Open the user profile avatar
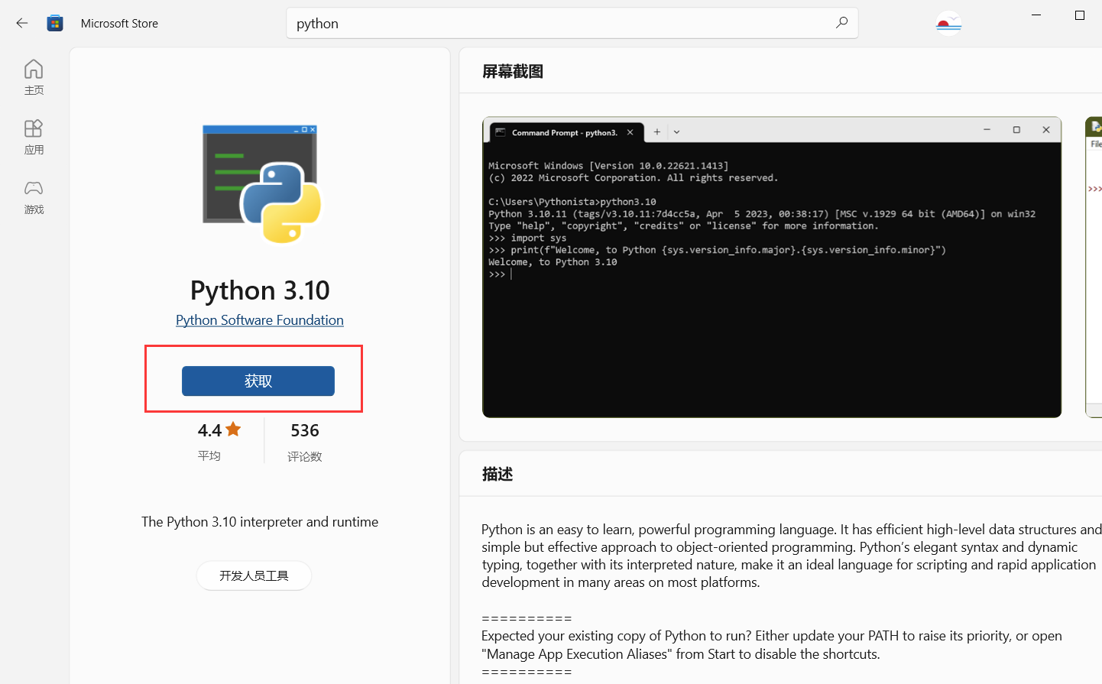Image resolution: width=1102 pixels, height=684 pixels. [x=948, y=23]
